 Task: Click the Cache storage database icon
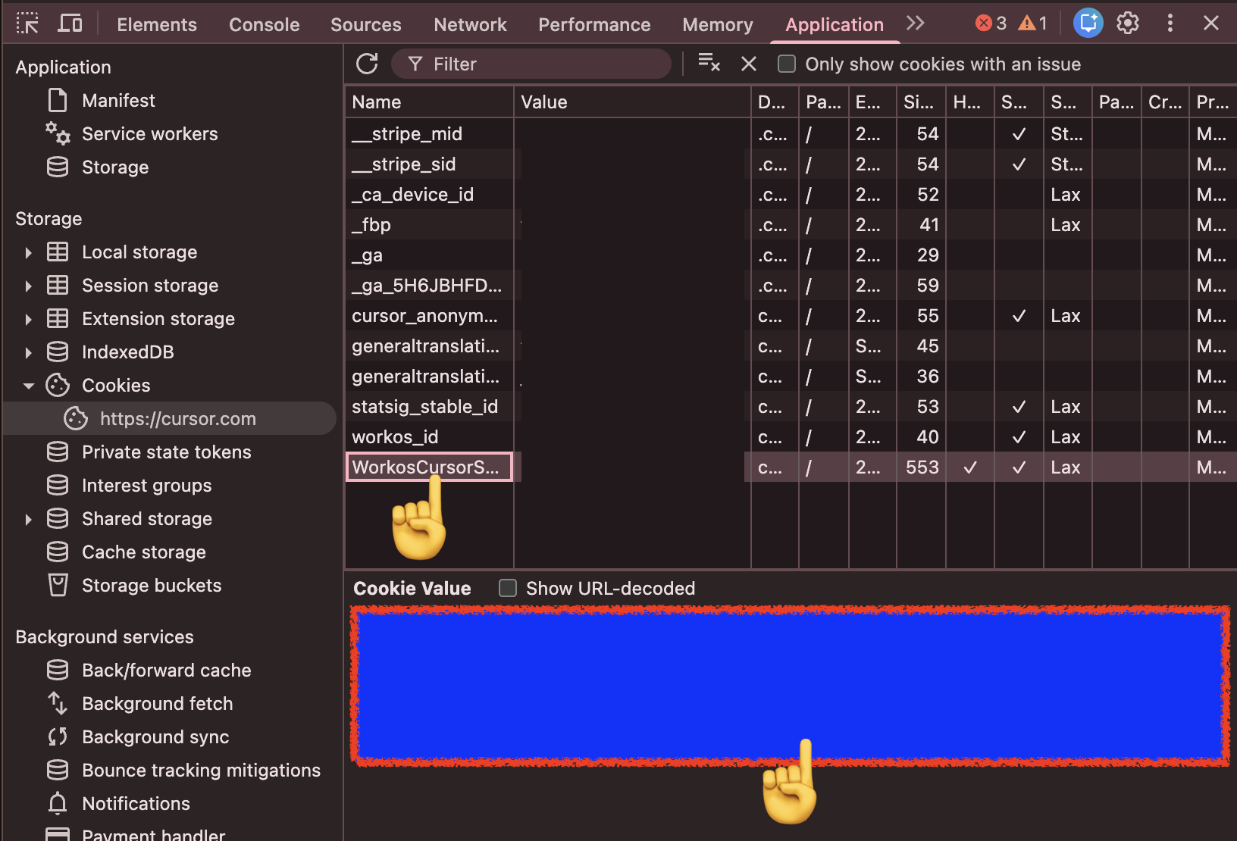[58, 552]
